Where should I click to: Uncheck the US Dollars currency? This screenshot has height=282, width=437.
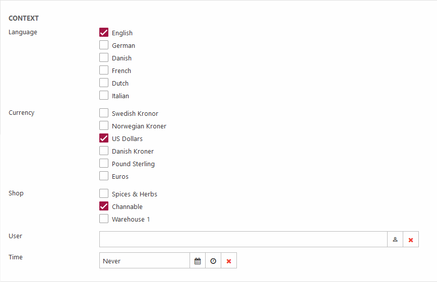[x=104, y=138]
